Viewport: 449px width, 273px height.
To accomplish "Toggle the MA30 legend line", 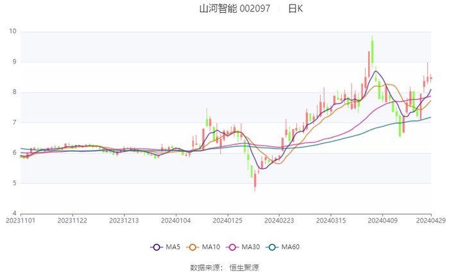I will 243,247.
